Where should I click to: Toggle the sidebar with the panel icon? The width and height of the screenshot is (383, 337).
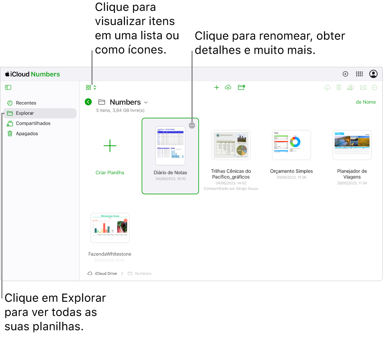pos(8,87)
